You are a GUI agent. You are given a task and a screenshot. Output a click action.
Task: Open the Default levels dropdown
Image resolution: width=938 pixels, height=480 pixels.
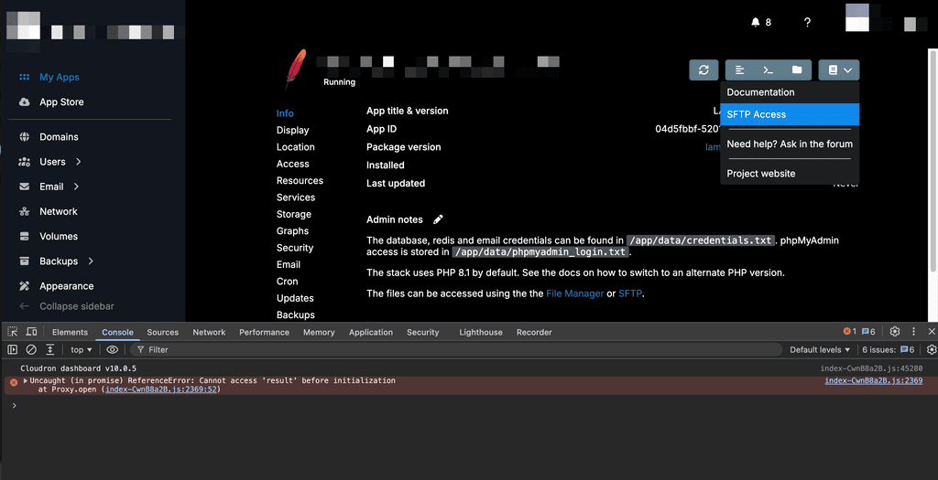point(820,350)
